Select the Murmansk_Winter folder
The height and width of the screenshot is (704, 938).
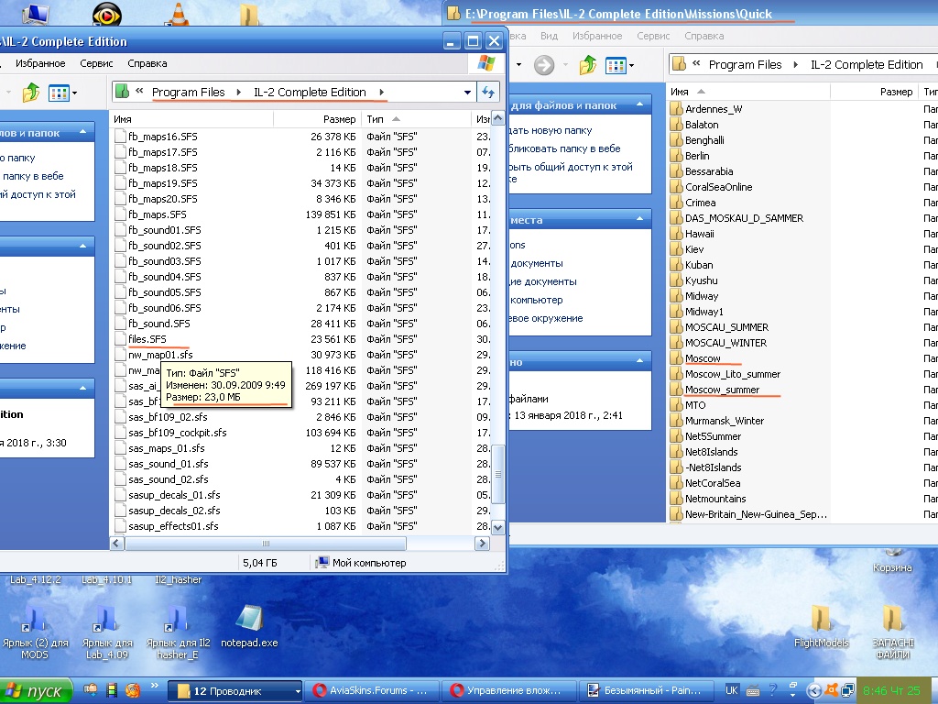(x=725, y=420)
